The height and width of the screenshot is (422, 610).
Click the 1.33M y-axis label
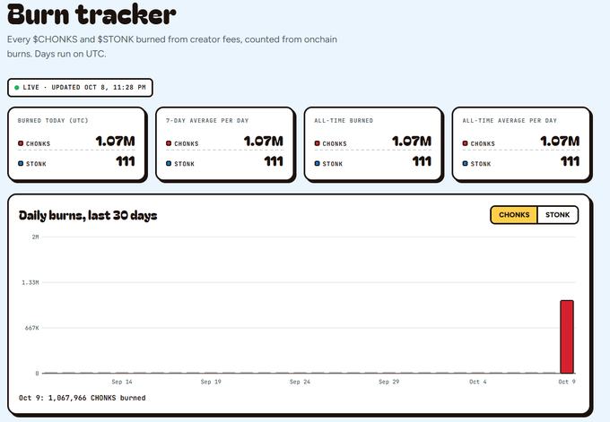30,282
